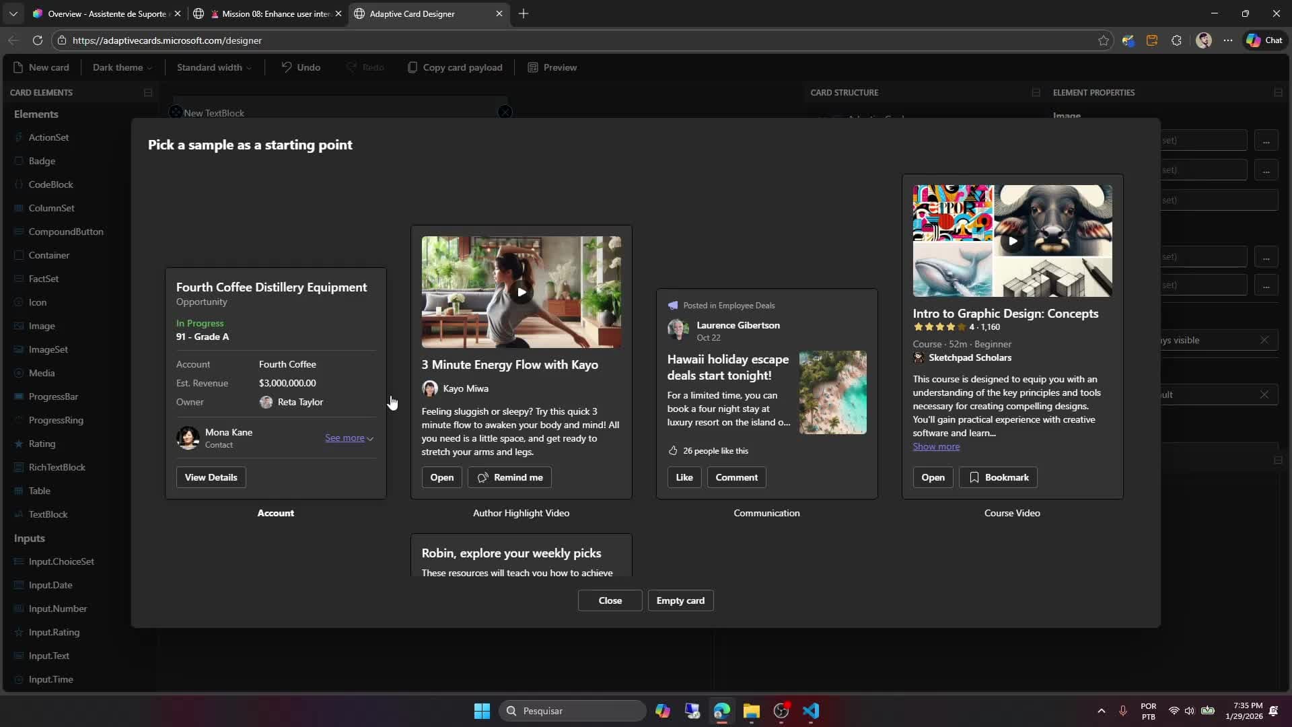Click the favorites star icon in address bar
The height and width of the screenshot is (727, 1292).
[x=1104, y=40]
